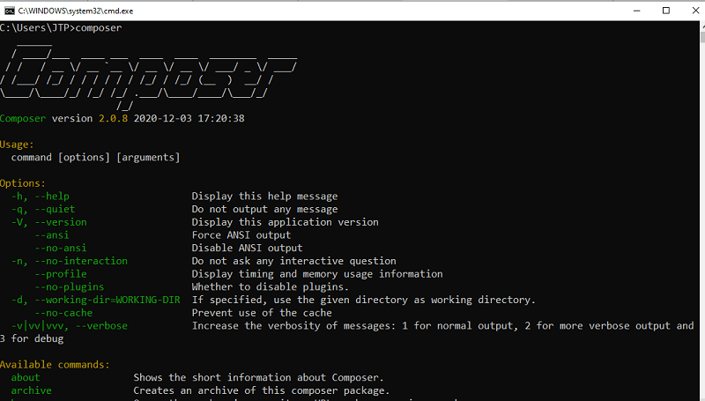
Task: Click the '--no-cache' option
Action: point(63,313)
